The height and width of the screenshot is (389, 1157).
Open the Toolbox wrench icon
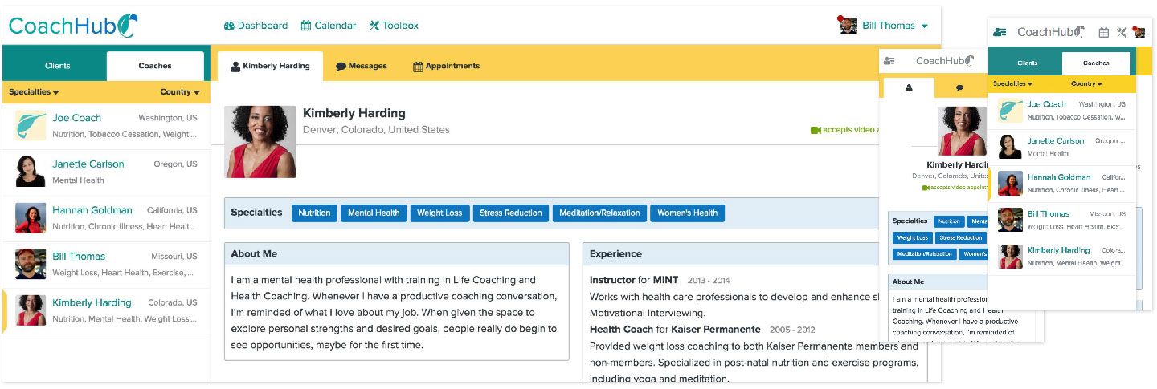[374, 26]
